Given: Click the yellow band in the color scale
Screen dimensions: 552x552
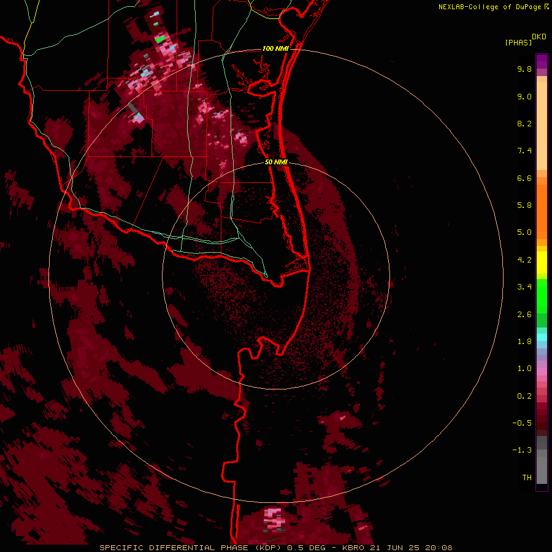Looking at the screenshot, I should point(542,263).
